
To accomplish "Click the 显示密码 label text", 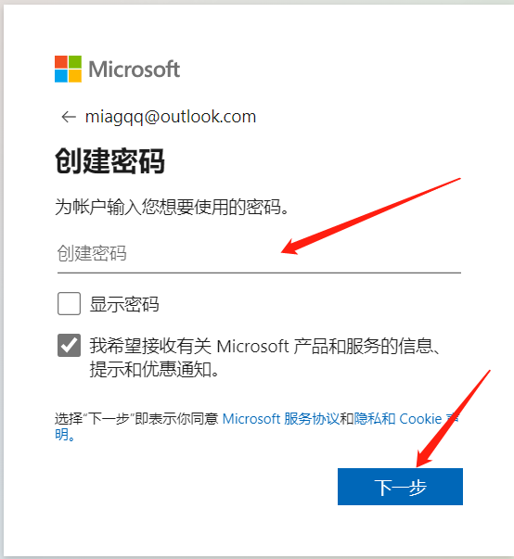I will [124, 304].
